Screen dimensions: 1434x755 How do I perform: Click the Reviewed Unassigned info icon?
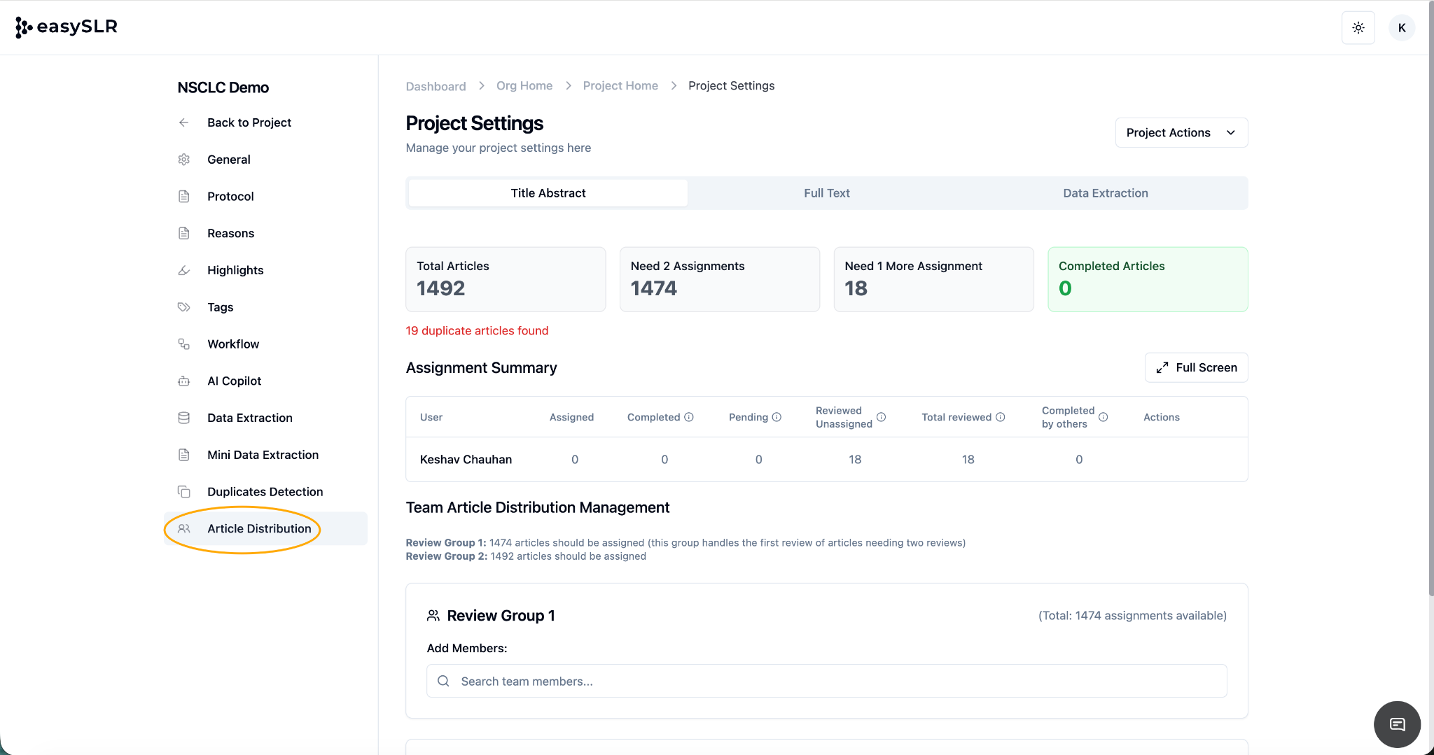pos(881,417)
